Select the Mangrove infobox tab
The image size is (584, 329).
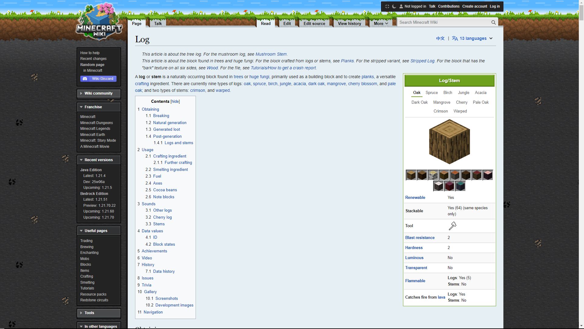(x=442, y=102)
